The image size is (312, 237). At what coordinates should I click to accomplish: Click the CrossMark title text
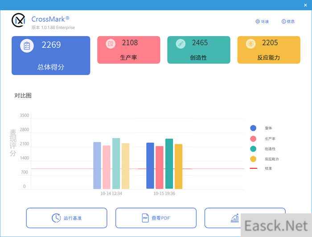click(50, 19)
